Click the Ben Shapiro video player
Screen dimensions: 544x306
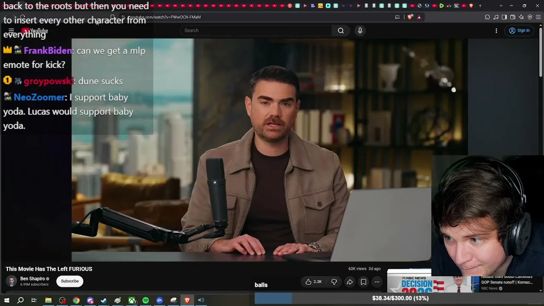pos(269,150)
